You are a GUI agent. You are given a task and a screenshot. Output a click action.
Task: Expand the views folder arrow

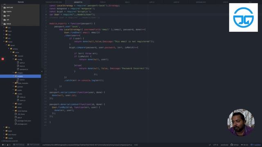point(14,107)
